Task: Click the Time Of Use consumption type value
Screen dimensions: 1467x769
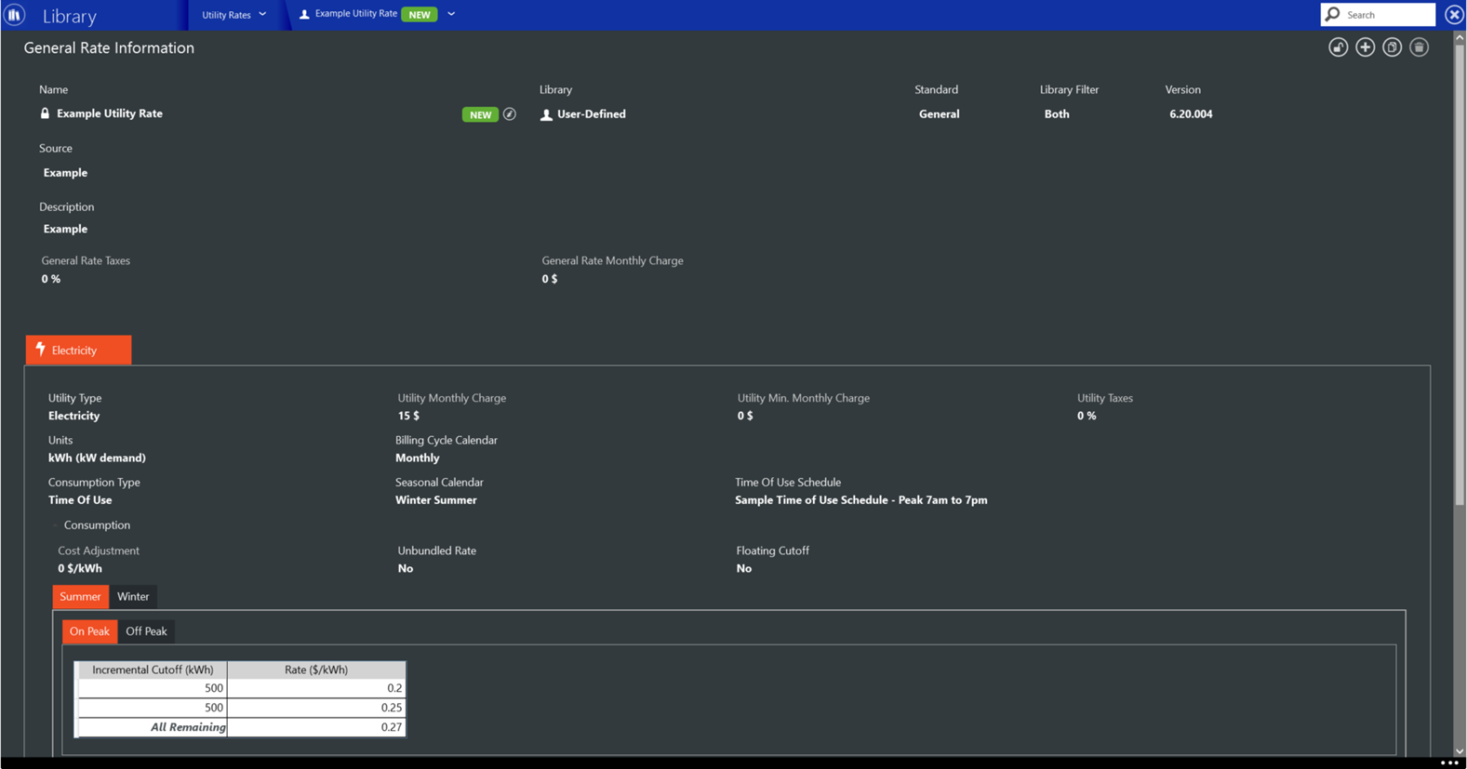Action: 80,500
